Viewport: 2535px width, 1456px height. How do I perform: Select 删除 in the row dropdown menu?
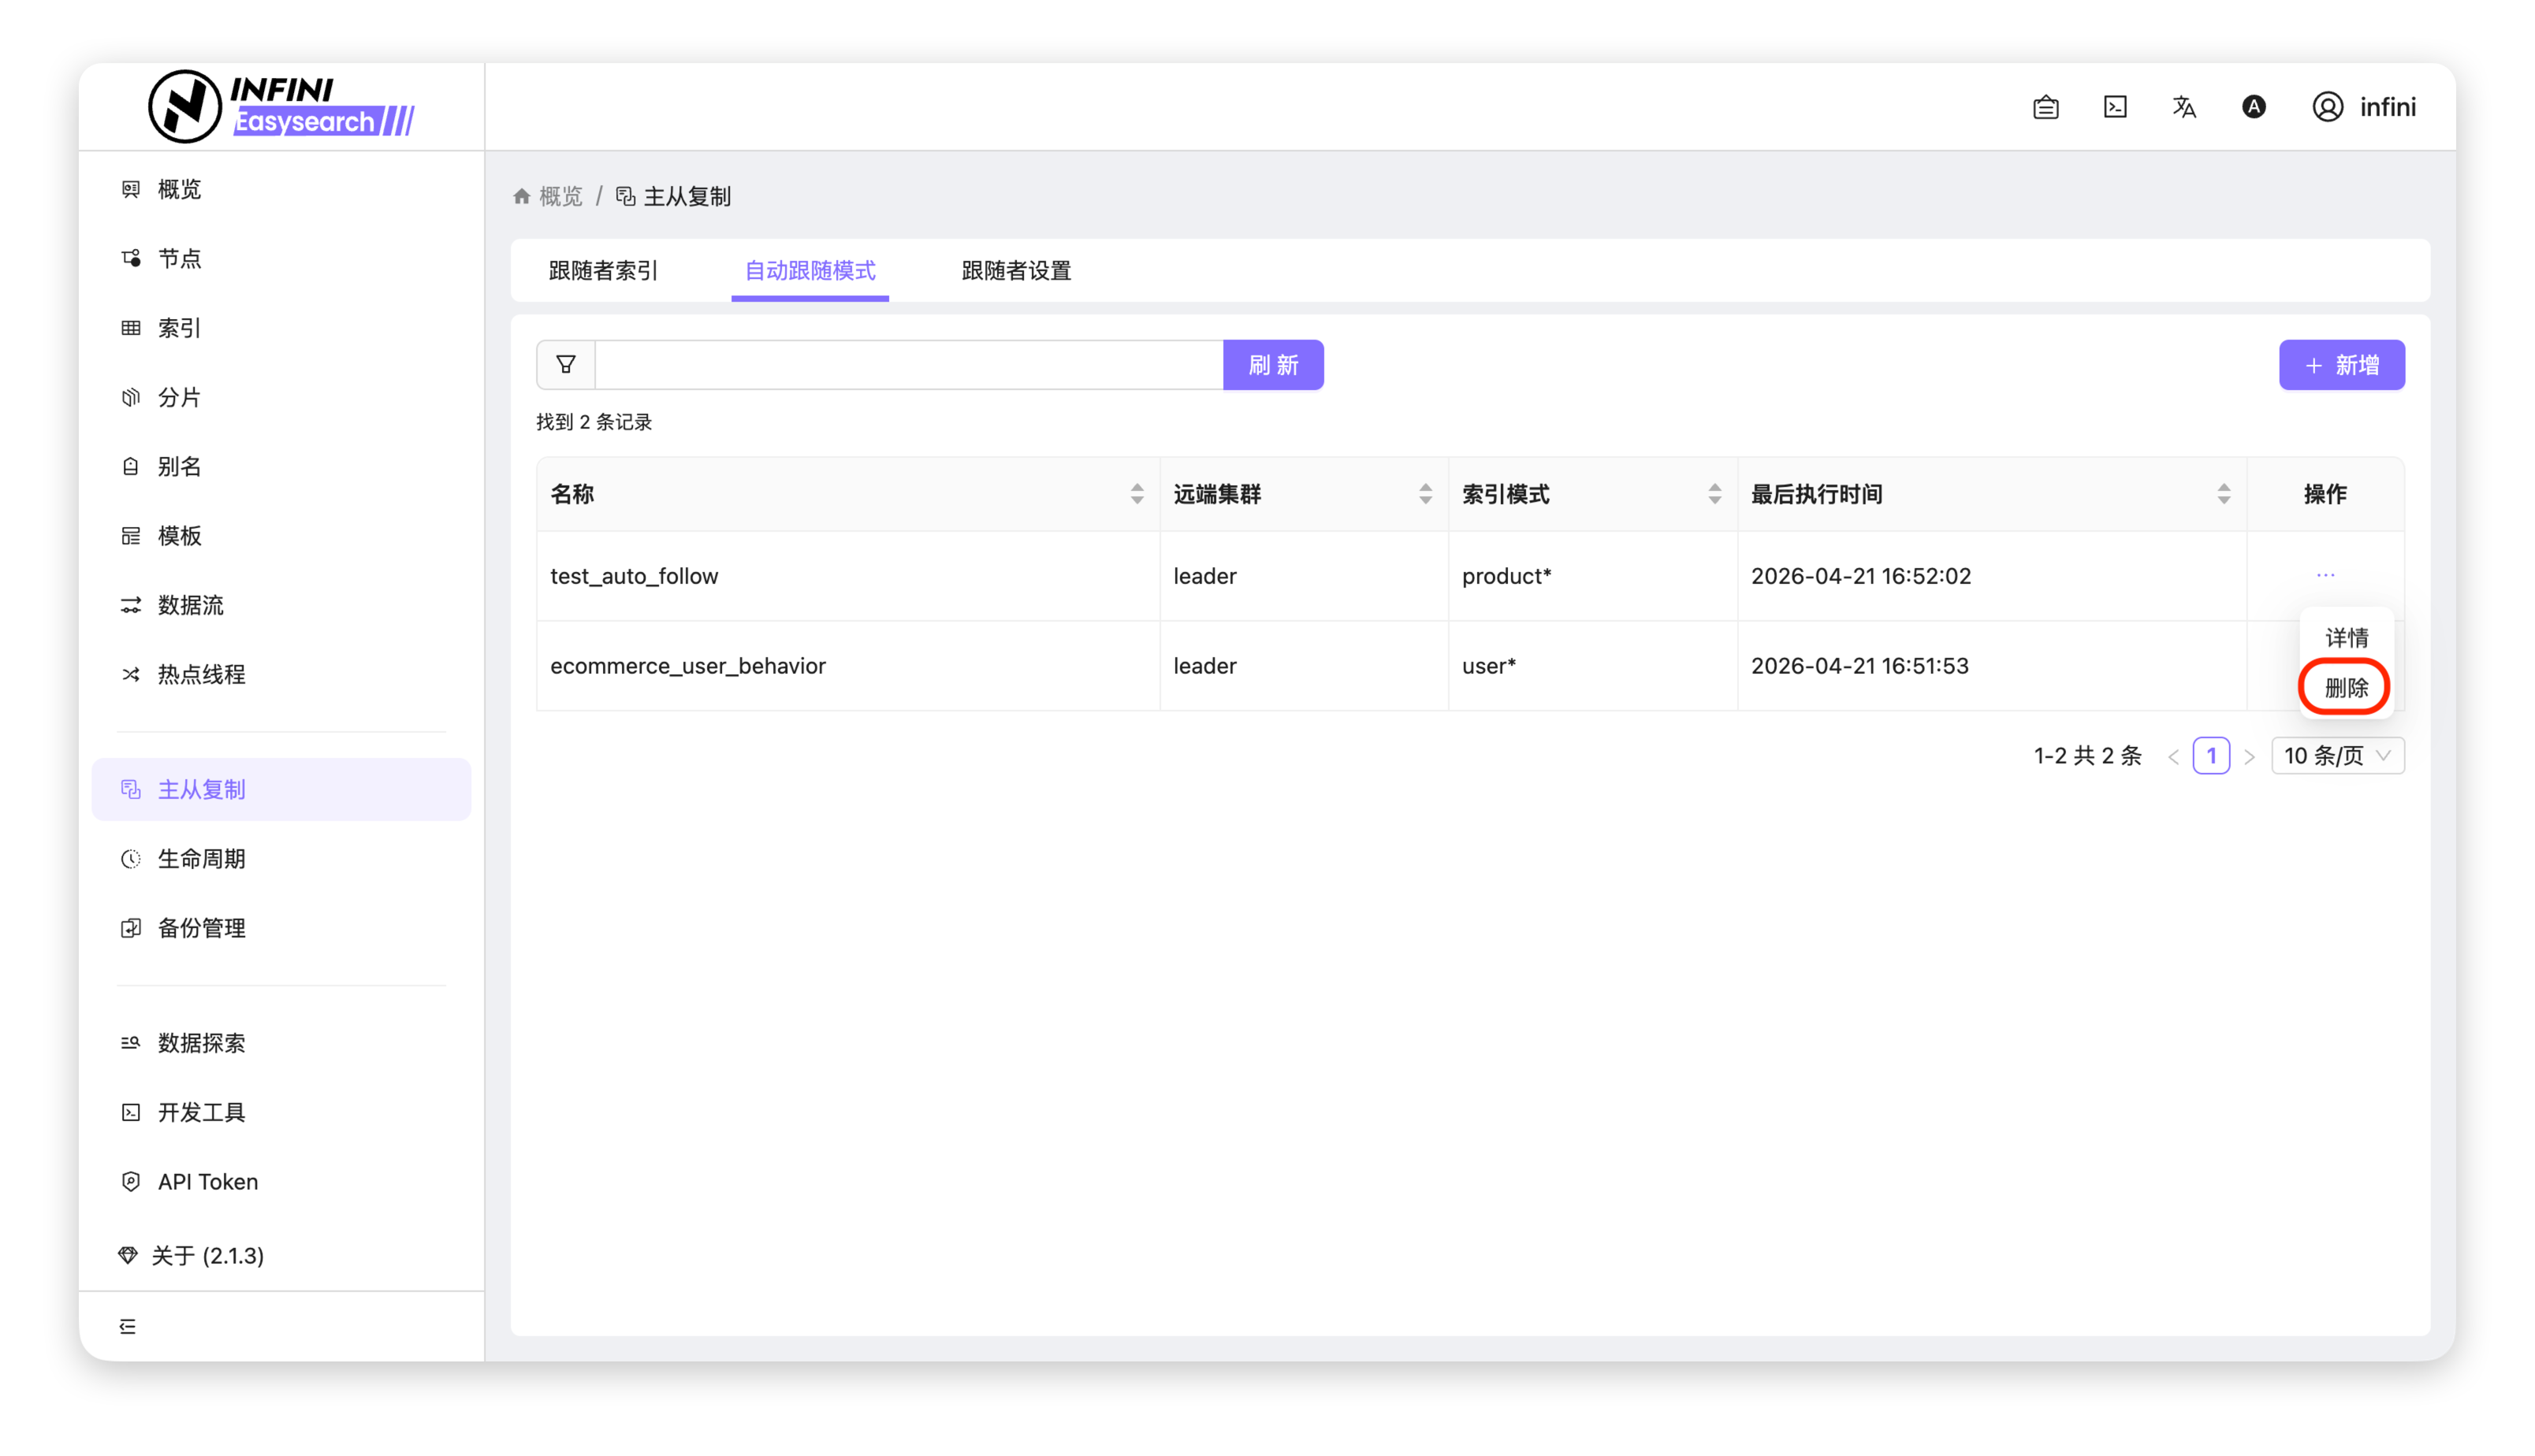[2345, 688]
